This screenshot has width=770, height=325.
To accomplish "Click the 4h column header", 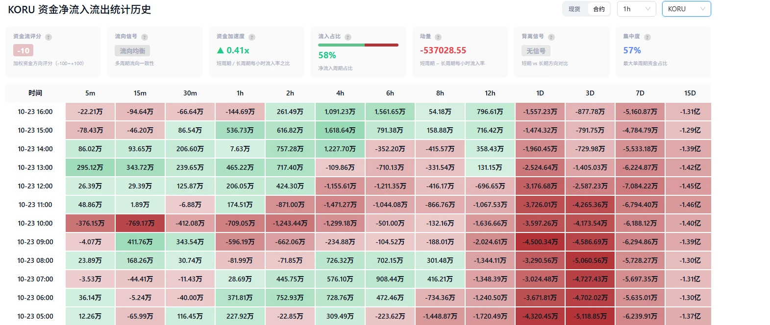I will (x=340, y=93).
